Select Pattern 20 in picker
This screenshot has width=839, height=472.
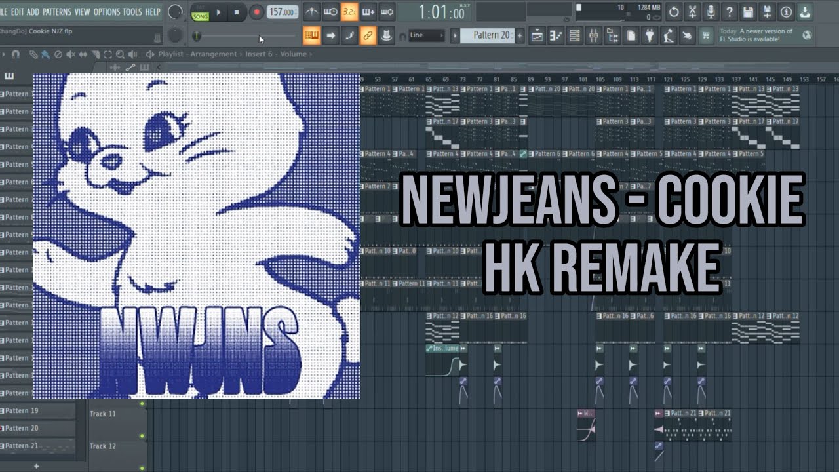(37, 428)
